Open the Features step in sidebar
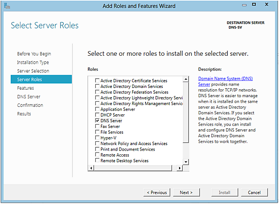Viewport: 279px width, 204px height. [x=26, y=88]
